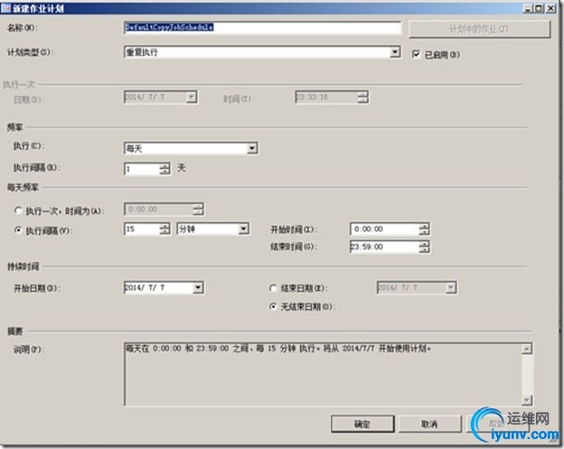This screenshot has width=564, height=449.
Task: Click the days interval stepper arrows
Action: pos(164,169)
